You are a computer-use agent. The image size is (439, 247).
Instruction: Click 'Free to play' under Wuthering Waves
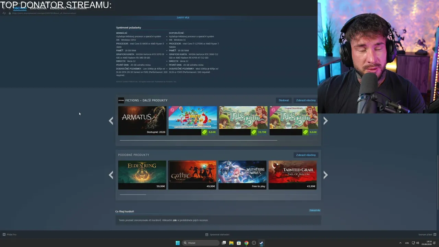pyautogui.click(x=259, y=186)
